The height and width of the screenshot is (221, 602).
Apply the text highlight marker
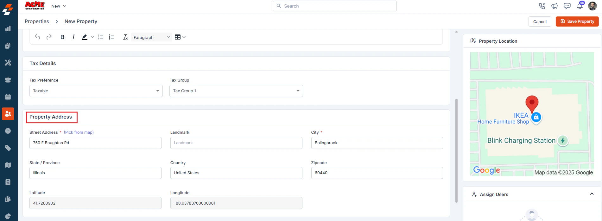tap(84, 37)
